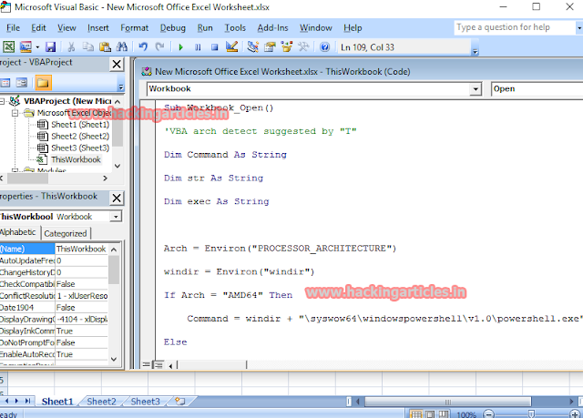Select the (Name) property row
Image resolution: width=583 pixels, height=418 pixels.
(x=54, y=249)
